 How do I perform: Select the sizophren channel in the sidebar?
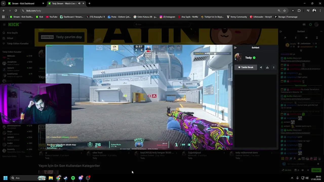pyautogui.click(x=17, y=63)
